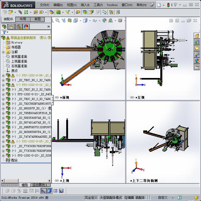Expand the PPS-1202-0-06 component node

point(3,76)
